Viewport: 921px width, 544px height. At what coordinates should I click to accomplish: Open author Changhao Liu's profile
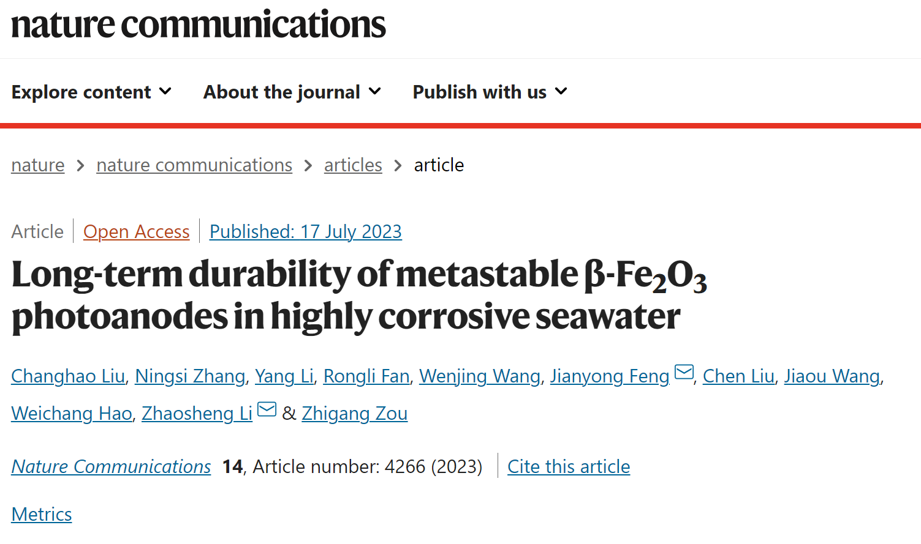click(68, 376)
